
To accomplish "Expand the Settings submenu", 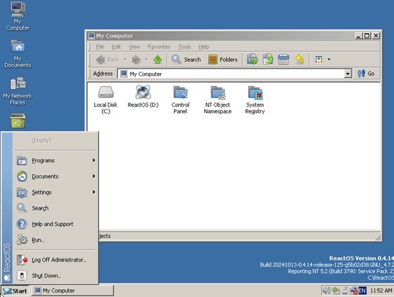I will pyautogui.click(x=56, y=192).
